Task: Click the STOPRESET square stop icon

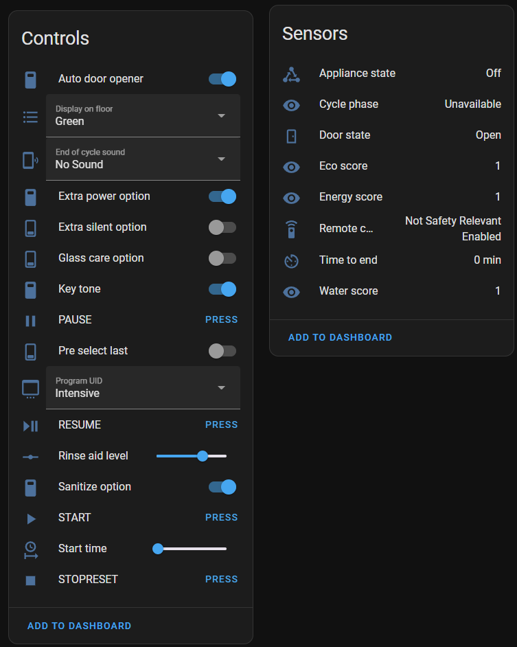Action: [x=30, y=580]
